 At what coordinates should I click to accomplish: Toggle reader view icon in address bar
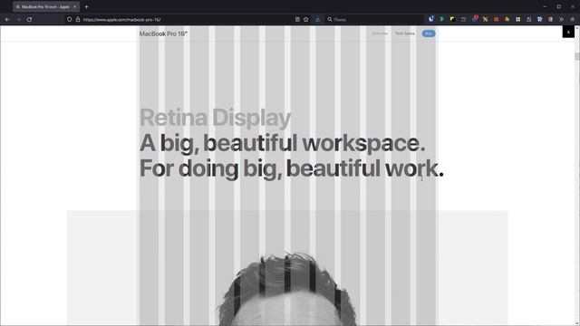[x=297, y=20]
